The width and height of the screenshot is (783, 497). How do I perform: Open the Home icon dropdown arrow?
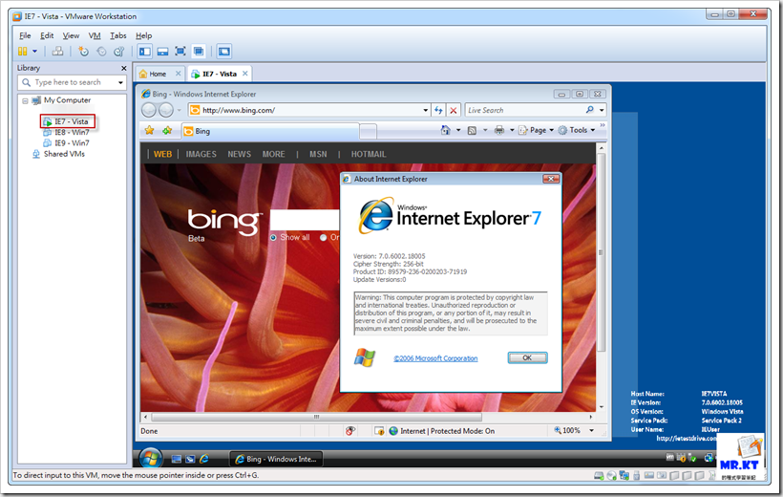pyautogui.click(x=458, y=131)
